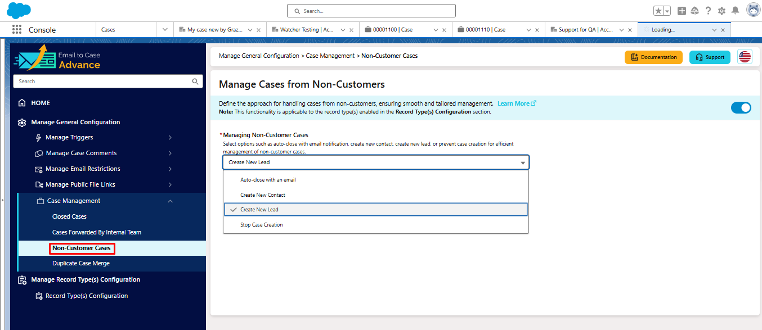This screenshot has width=762, height=330.
Task: Open the 00001100 Case tab chevron
Action: (436, 30)
